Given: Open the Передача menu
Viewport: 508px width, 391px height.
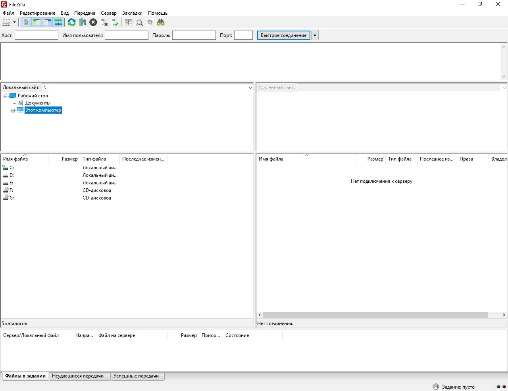Looking at the screenshot, I should (85, 13).
